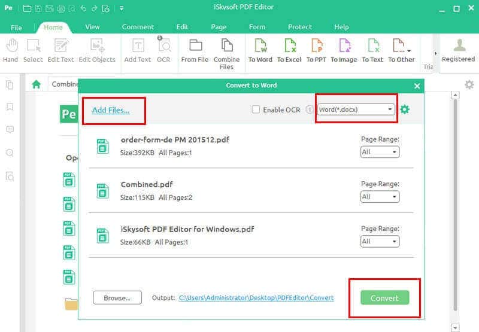The image size is (479, 332).
Task: Open the output folder path link
Action: pyautogui.click(x=256, y=297)
